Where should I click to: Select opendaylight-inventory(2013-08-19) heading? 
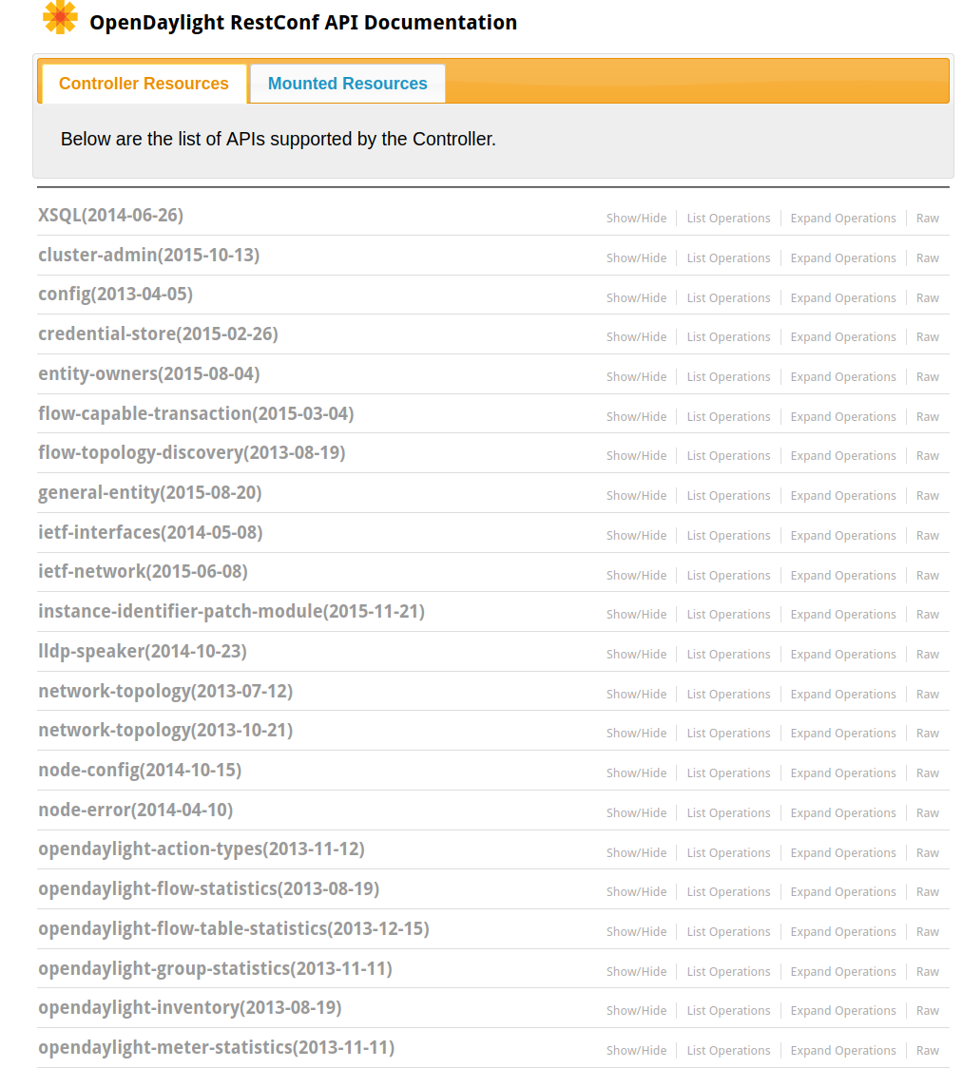pos(189,1008)
